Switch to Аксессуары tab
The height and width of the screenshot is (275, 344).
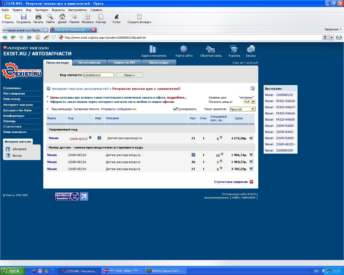click(159, 63)
